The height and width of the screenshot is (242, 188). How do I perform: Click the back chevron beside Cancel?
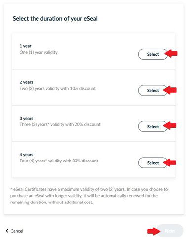tap(7, 231)
